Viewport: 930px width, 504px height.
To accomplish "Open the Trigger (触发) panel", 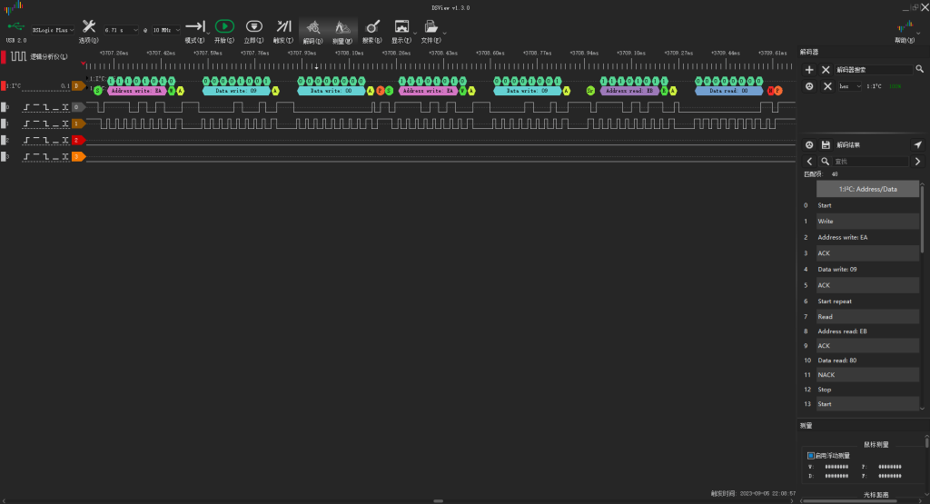I will click(x=283, y=27).
